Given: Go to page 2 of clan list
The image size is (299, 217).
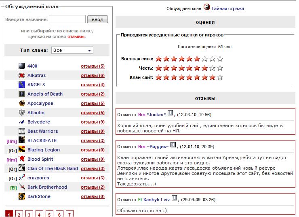Looking at the screenshot, I should click(x=19, y=214).
